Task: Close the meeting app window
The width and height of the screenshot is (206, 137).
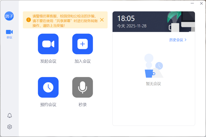Action: tap(201, 3)
